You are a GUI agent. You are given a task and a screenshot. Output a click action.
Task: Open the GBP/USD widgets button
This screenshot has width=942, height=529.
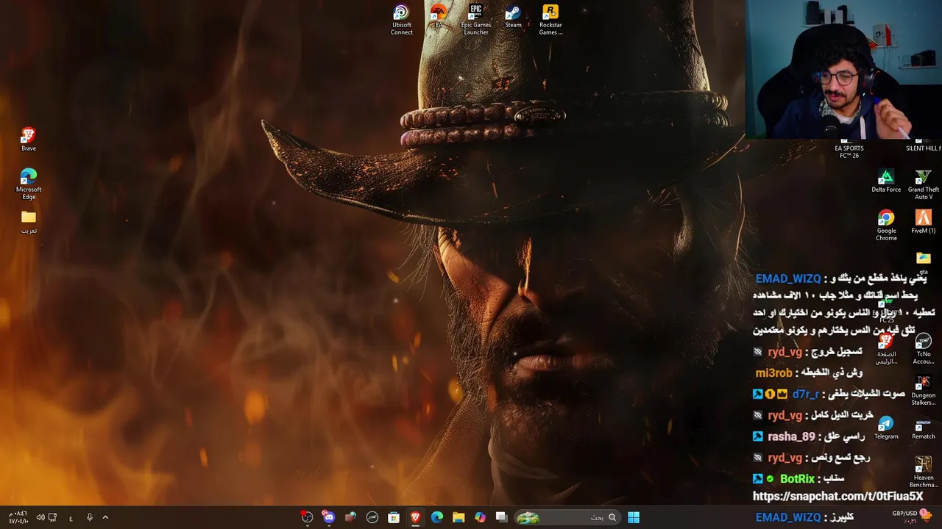click(911, 517)
